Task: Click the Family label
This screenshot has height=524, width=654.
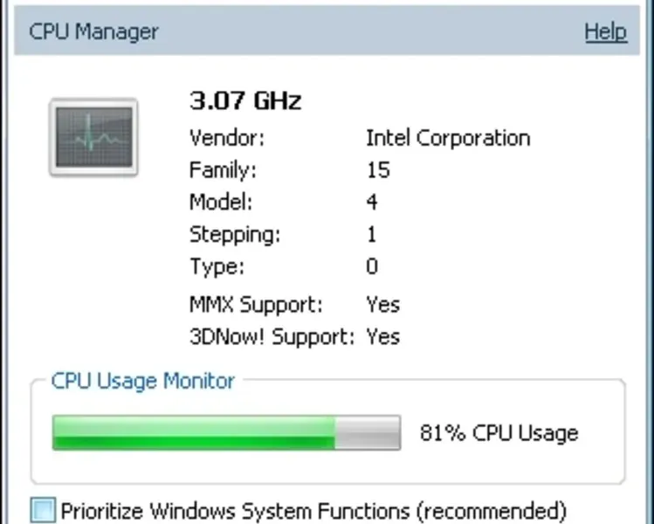Action: pos(224,170)
